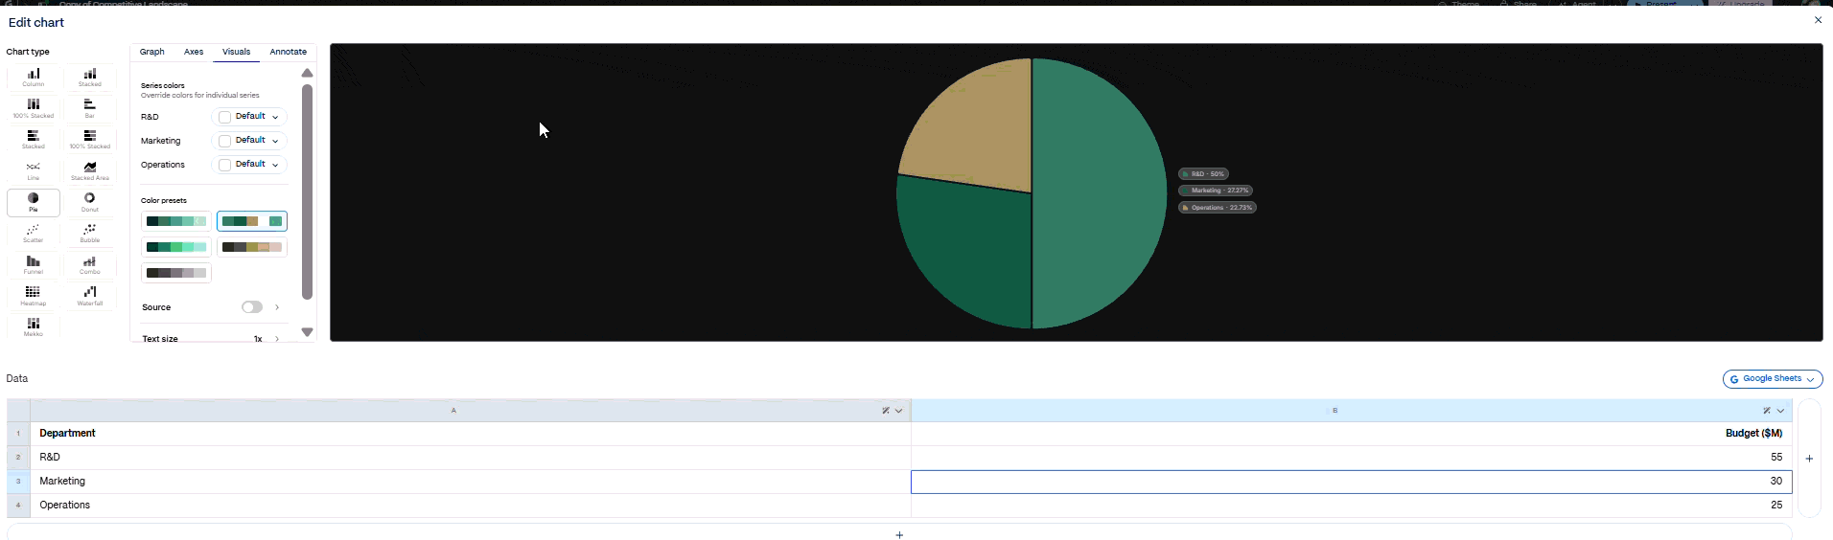Select the cell with value 25

click(1352, 506)
